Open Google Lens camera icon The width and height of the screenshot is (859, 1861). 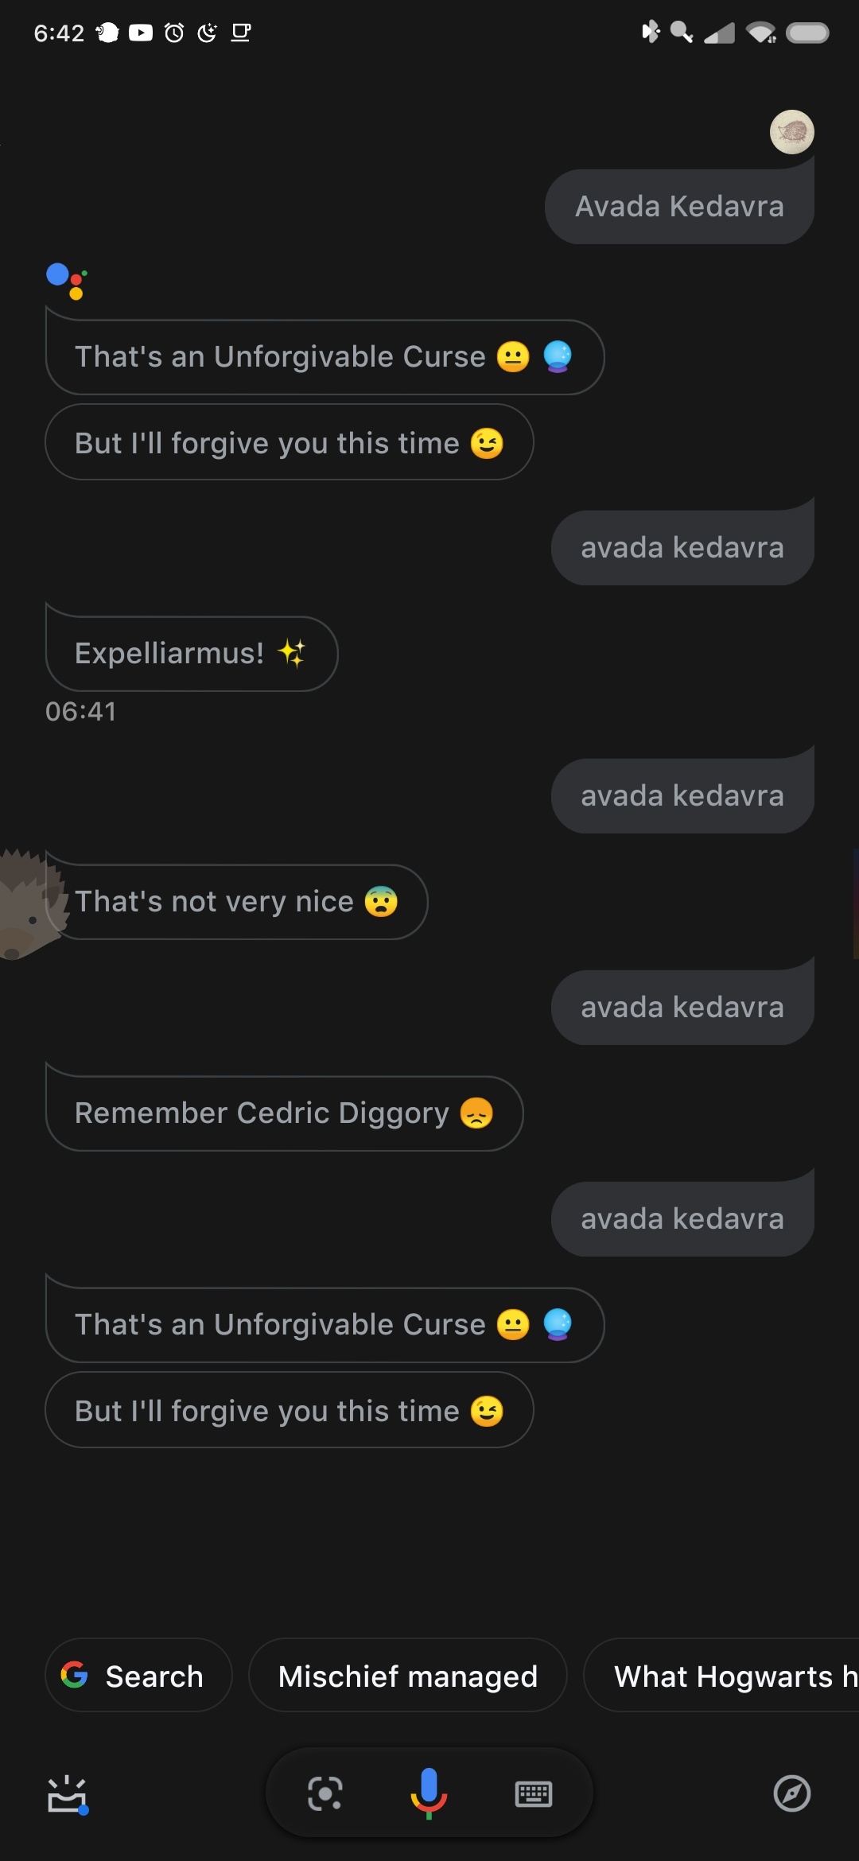tap(325, 1793)
